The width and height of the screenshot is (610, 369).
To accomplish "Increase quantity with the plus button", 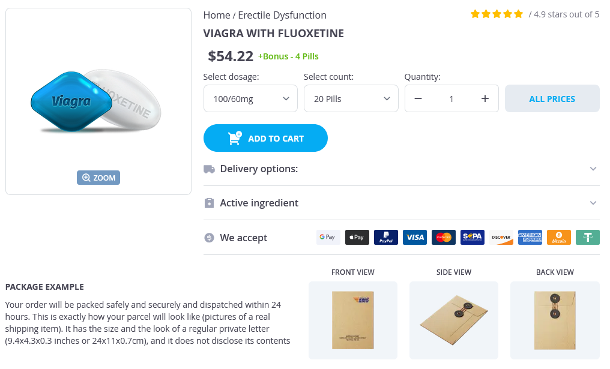I will [485, 99].
